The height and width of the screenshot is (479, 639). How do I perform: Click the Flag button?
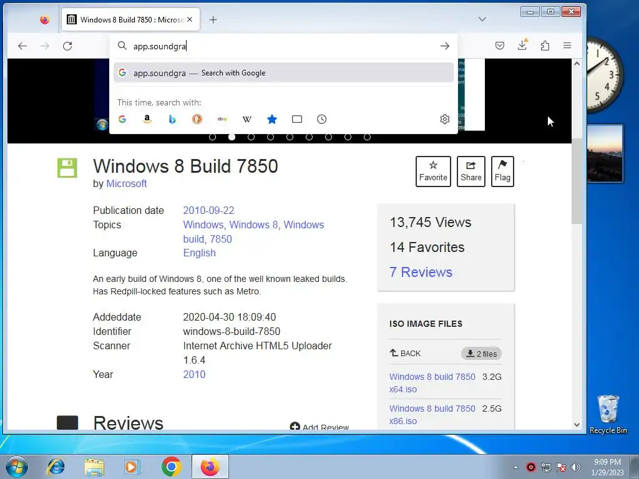pyautogui.click(x=502, y=172)
